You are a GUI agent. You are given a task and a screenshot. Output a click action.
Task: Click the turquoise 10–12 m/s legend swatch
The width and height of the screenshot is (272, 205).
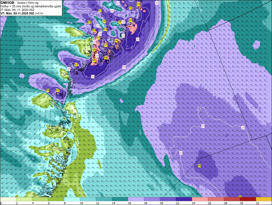coord(88,199)
